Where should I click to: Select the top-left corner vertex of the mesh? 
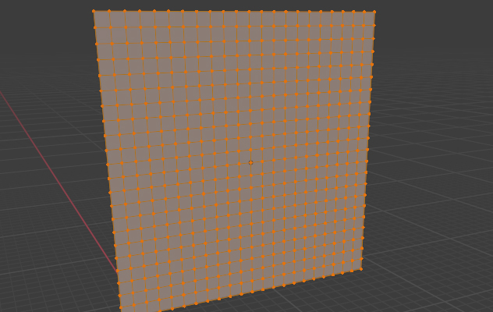(94, 12)
